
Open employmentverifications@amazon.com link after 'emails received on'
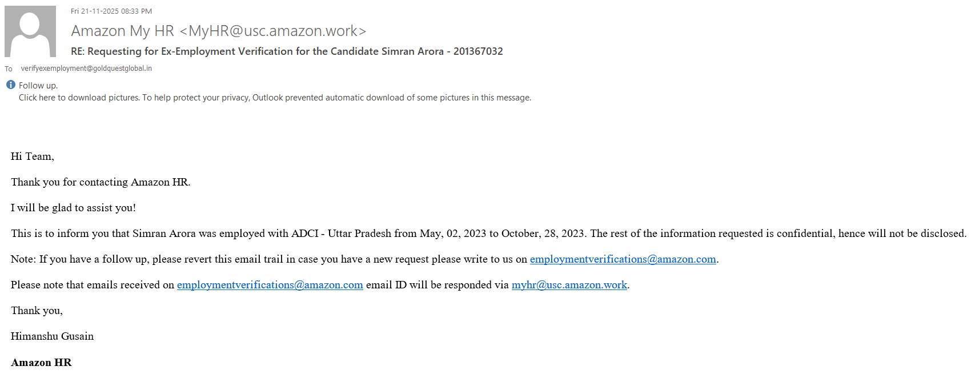270,285
